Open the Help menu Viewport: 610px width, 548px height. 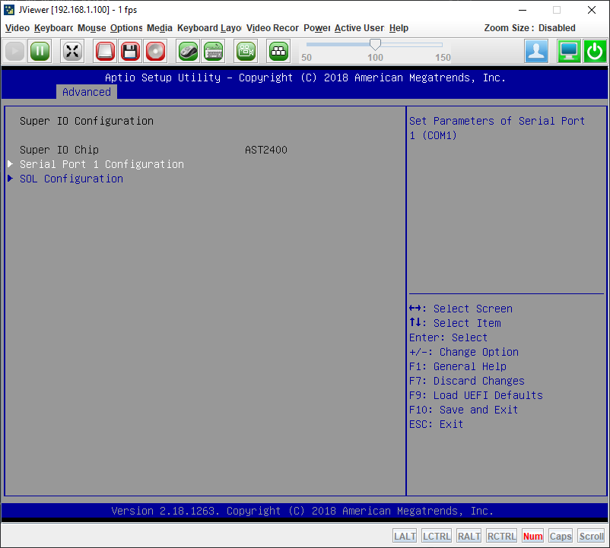point(399,28)
